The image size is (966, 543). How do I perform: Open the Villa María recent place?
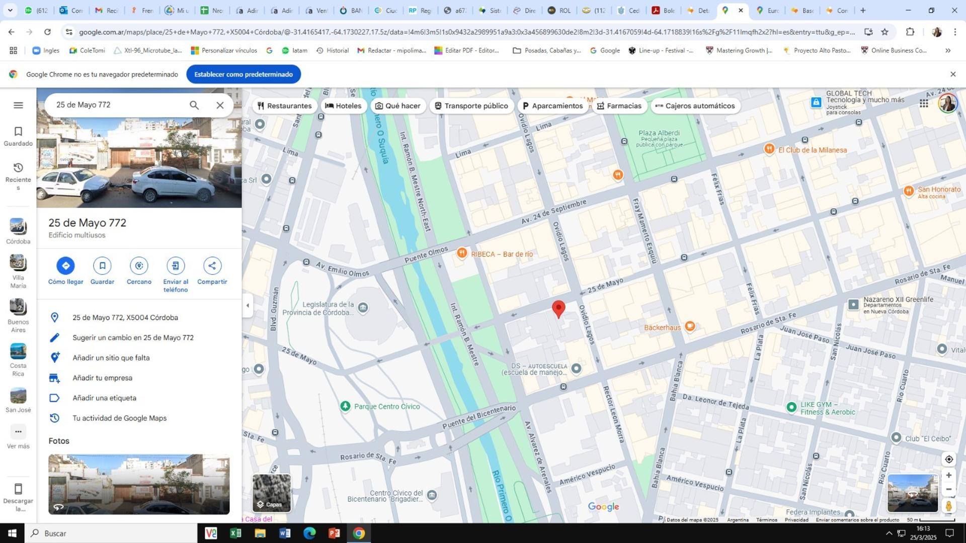pyautogui.click(x=18, y=271)
